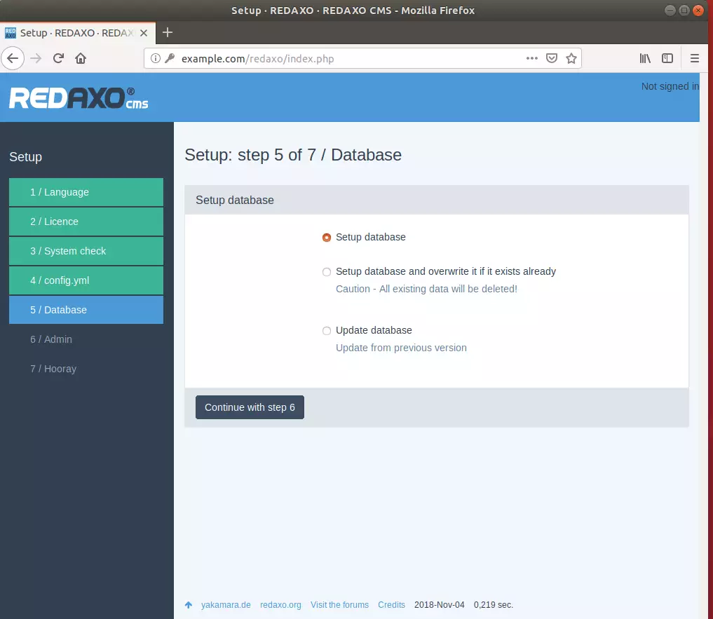Click the Not signed in text
The image size is (713, 619).
click(x=670, y=86)
